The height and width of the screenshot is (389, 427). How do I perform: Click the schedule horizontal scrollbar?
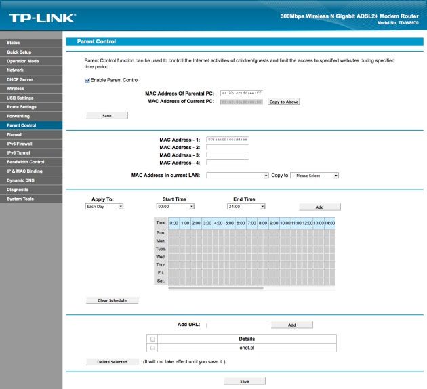click(216, 288)
